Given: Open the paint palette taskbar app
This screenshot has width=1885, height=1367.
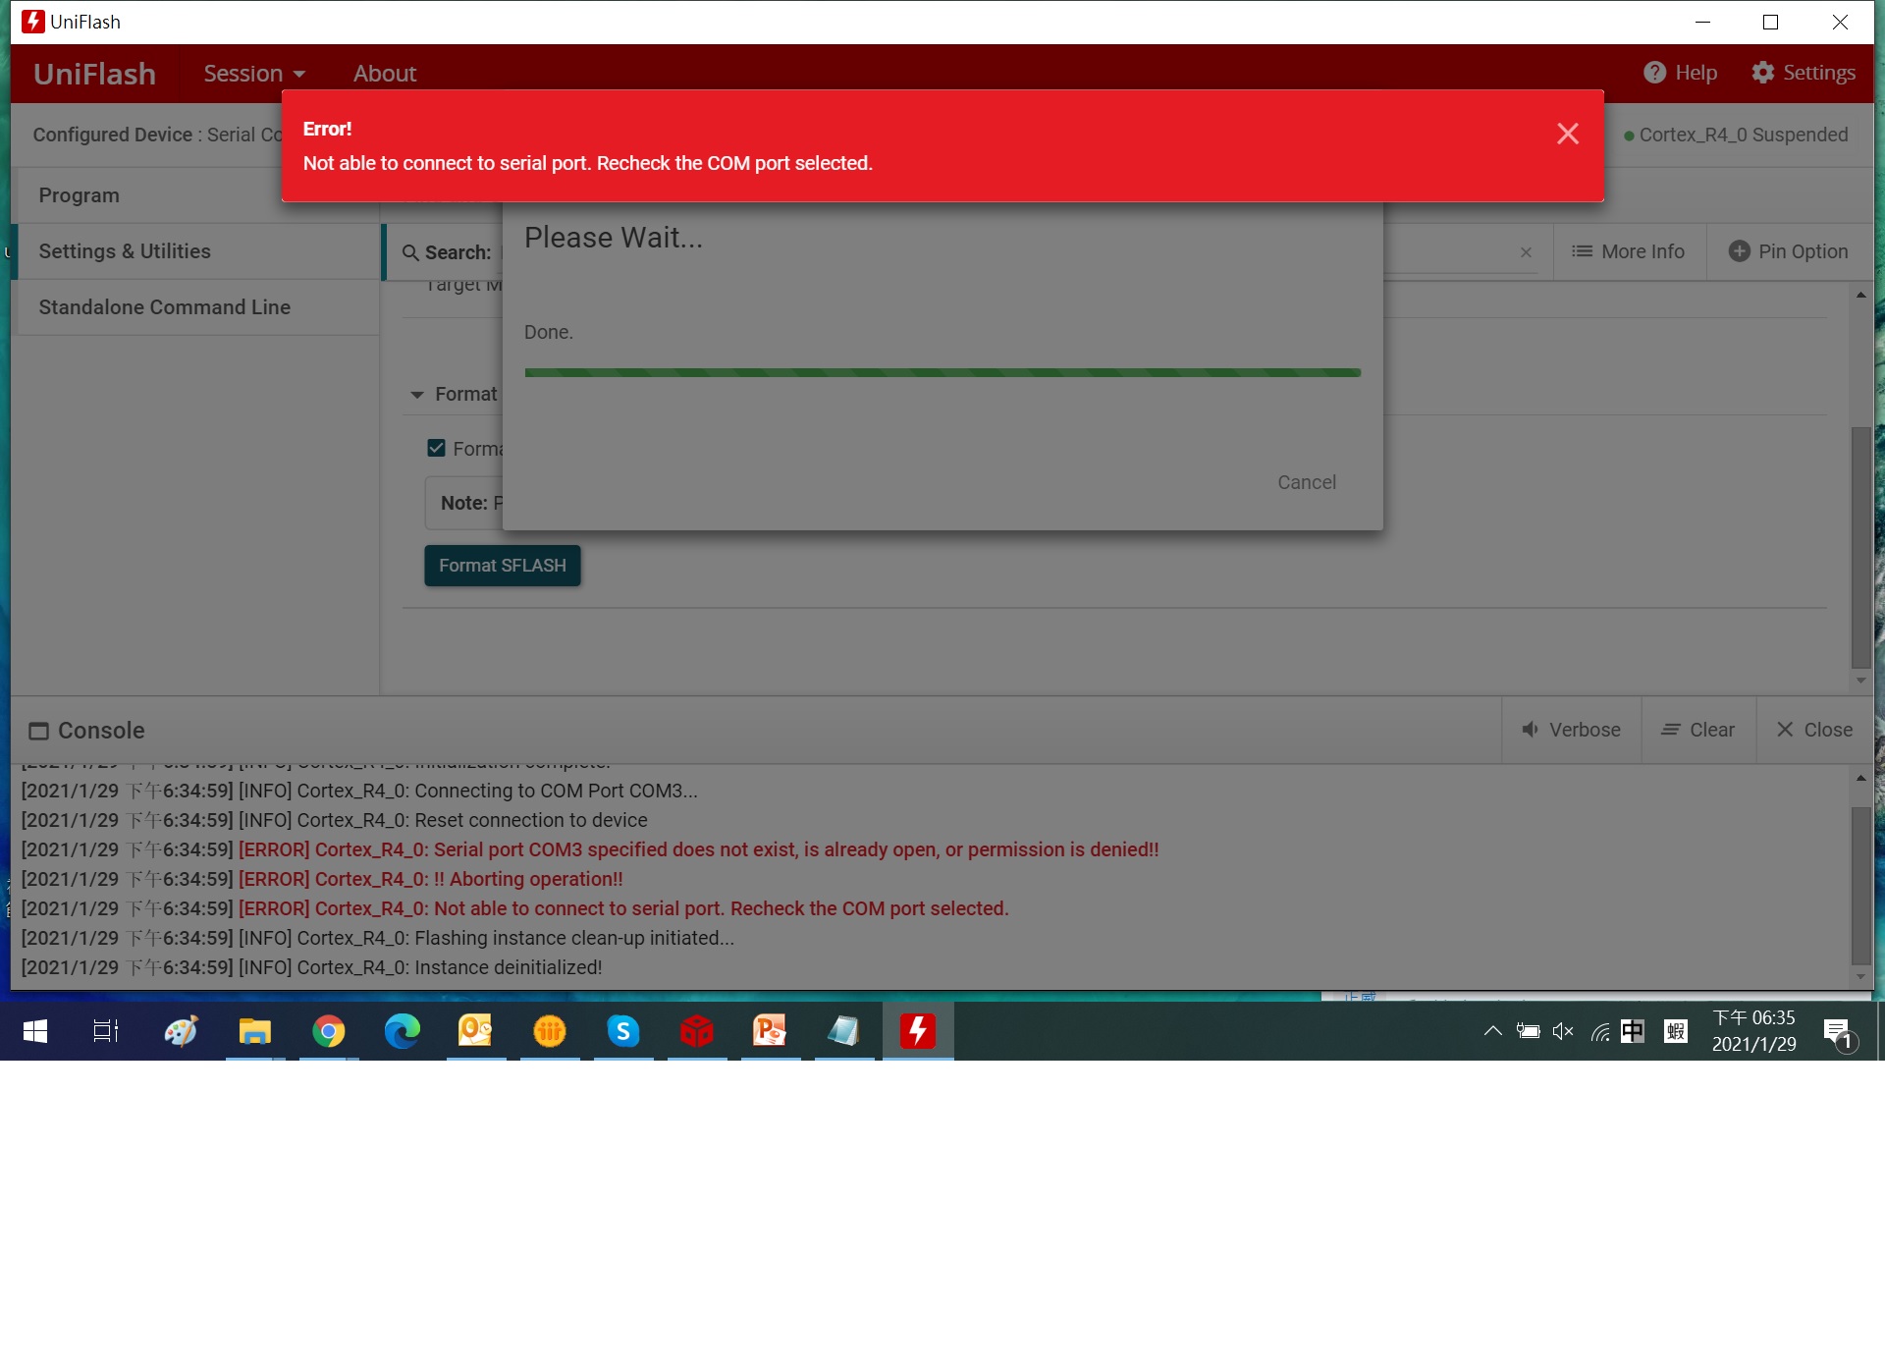Looking at the screenshot, I should point(181,1031).
